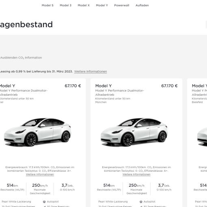Click leasing ab 0,99 % notice text
The image size is (207, 207).
tap(36, 71)
